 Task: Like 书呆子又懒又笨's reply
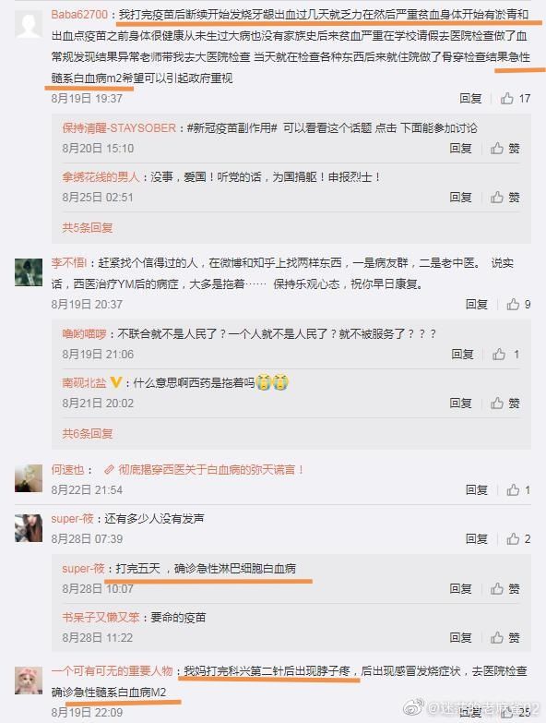point(505,638)
